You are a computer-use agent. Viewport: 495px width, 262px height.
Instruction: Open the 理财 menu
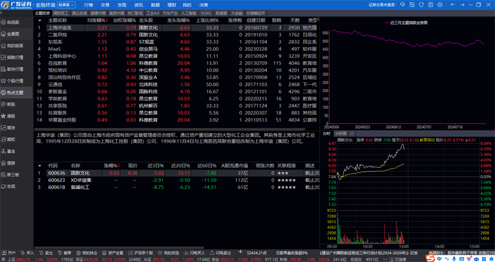coord(172,5)
